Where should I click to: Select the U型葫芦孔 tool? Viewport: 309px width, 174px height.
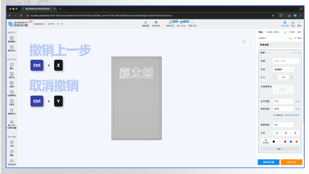tap(12, 93)
